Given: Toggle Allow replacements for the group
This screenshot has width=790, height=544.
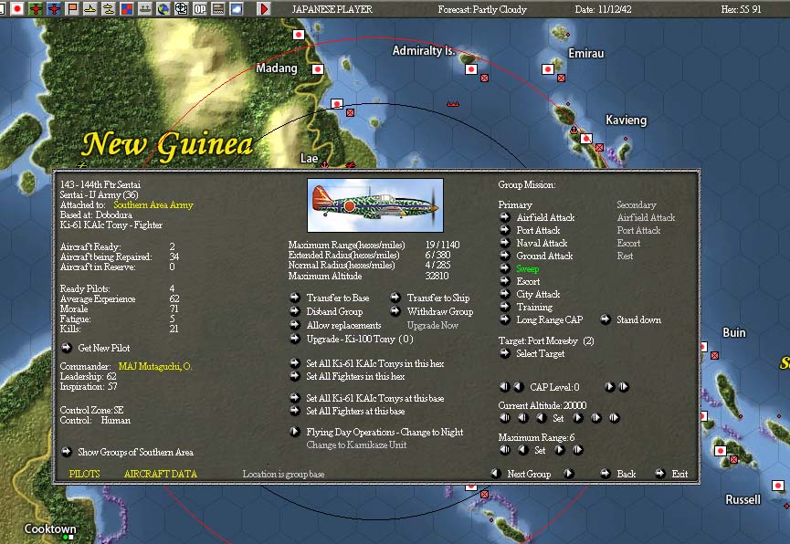Looking at the screenshot, I should tap(343, 325).
